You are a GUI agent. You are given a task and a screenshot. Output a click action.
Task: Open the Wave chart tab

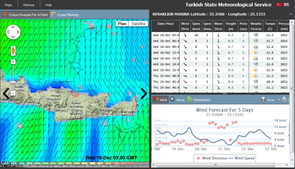tap(177, 100)
